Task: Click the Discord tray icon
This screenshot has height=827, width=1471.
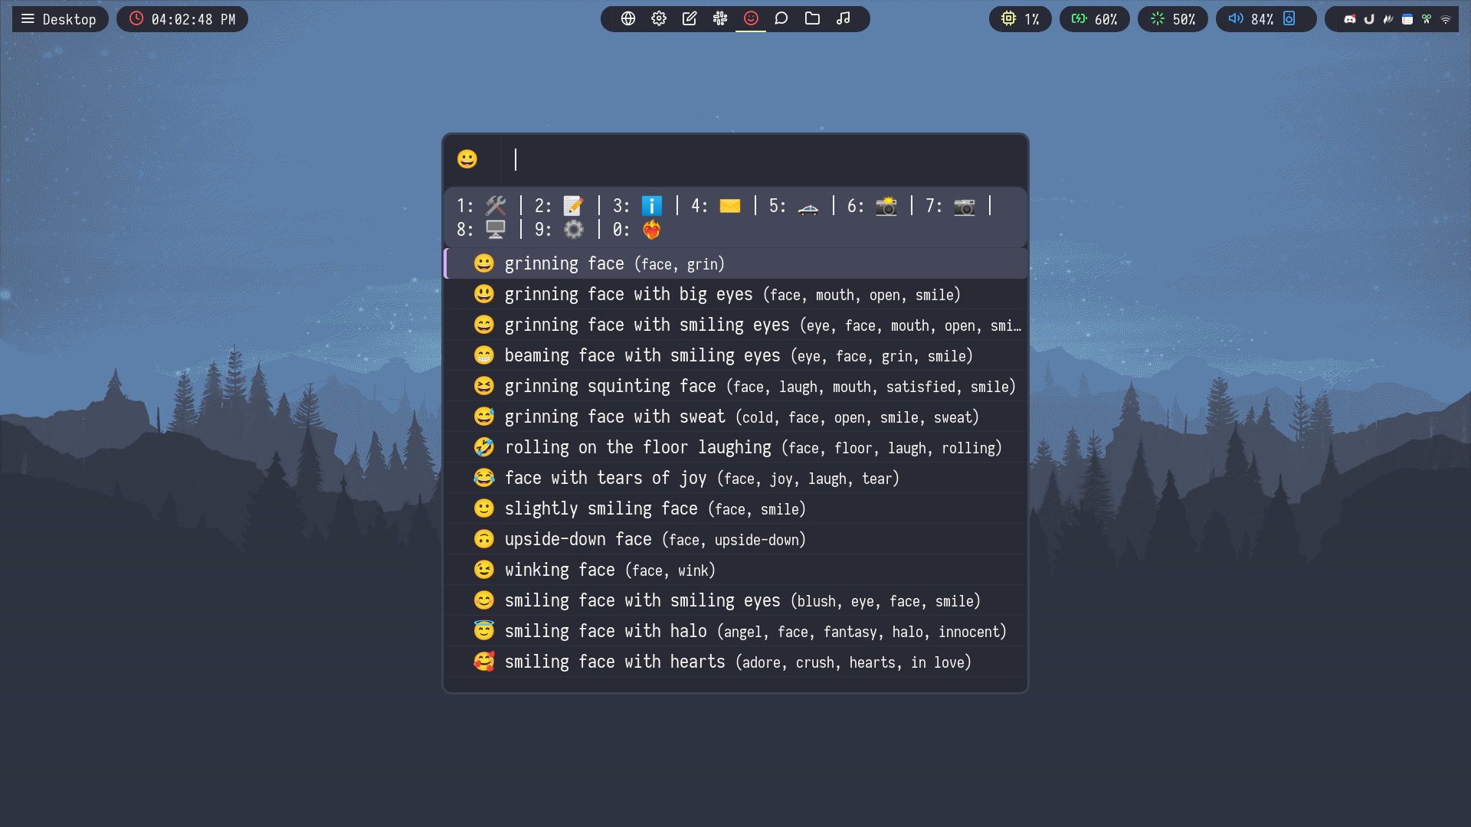Action: coord(1350,19)
